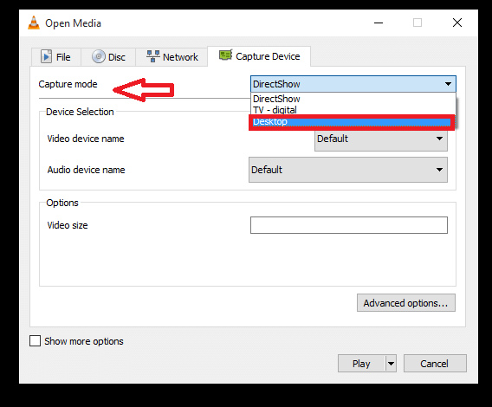Image resolution: width=492 pixels, height=407 pixels.
Task: Click the Play button
Action: coord(361,364)
